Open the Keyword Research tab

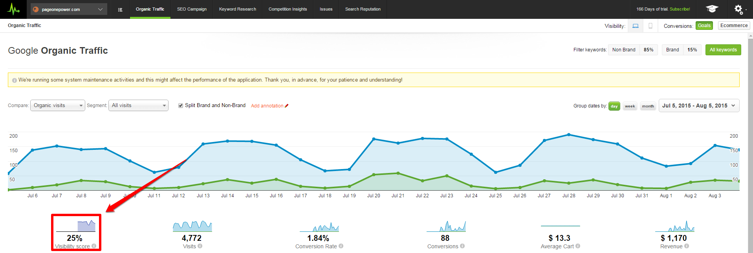pyautogui.click(x=237, y=9)
